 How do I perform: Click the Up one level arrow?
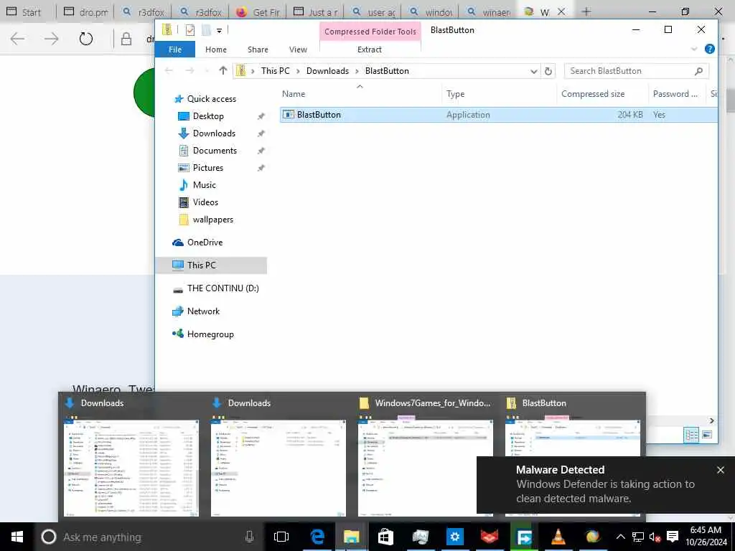223,71
